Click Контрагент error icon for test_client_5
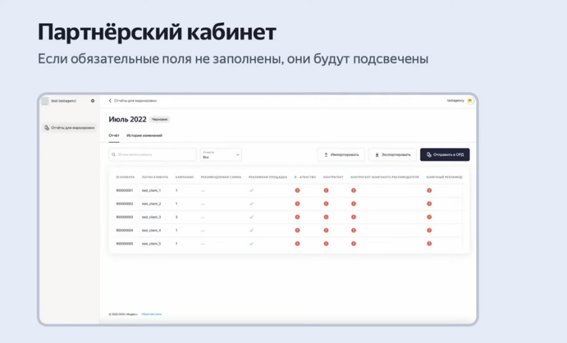The image size is (567, 343). click(326, 243)
